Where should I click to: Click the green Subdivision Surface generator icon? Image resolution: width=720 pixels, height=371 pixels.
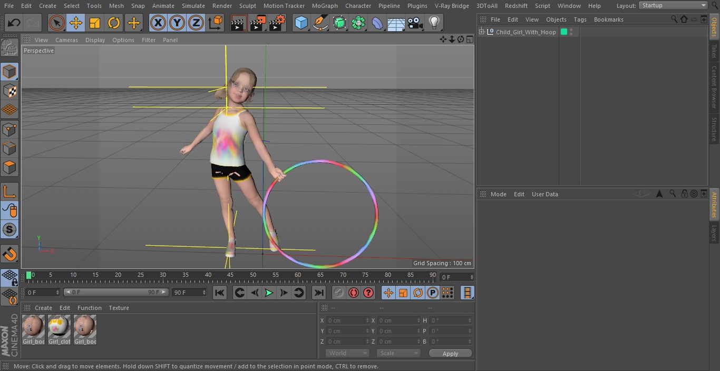[339, 23]
